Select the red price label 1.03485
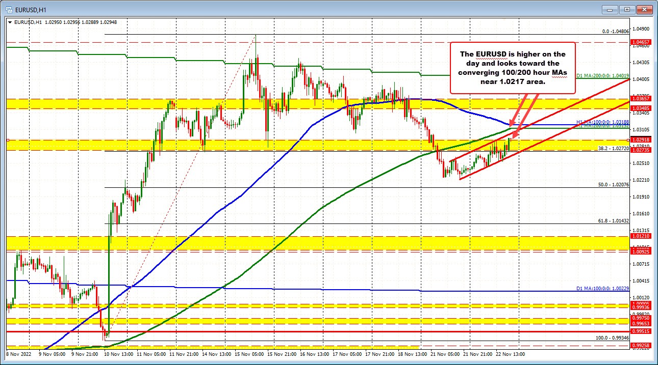This screenshot has height=365, width=658. (640, 108)
